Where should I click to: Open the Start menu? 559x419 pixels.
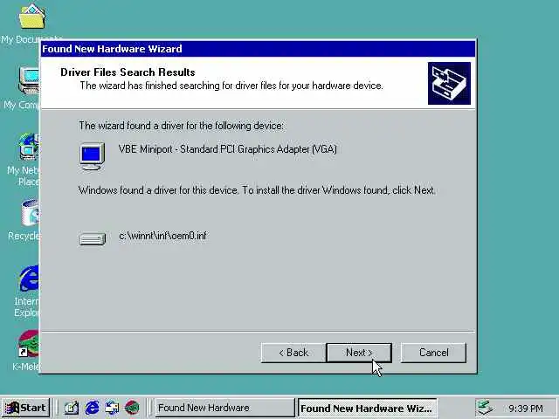25,408
